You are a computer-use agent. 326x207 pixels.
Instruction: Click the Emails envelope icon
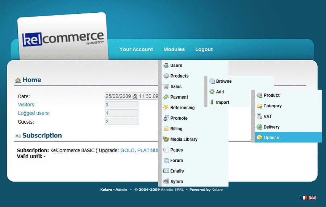click(x=166, y=171)
